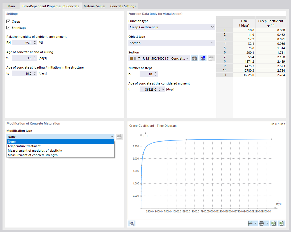Click the diagram axis settings icon
This screenshot has height=232, width=291.
[250, 223]
